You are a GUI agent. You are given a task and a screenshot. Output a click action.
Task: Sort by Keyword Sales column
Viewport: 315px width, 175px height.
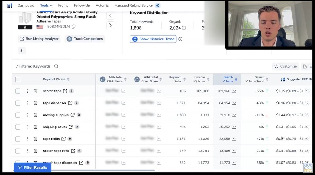pyautogui.click(x=184, y=79)
